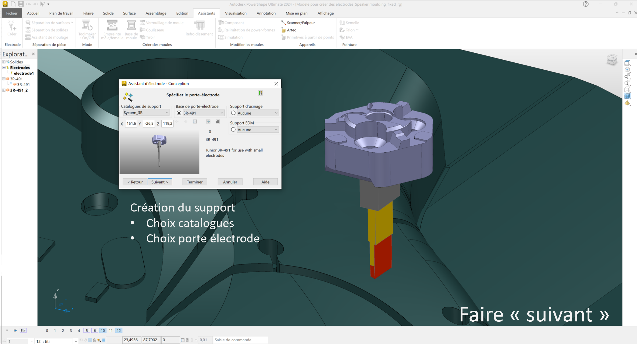Open the Fichier menu
Viewport: 637px width, 344px height.
(x=12, y=13)
